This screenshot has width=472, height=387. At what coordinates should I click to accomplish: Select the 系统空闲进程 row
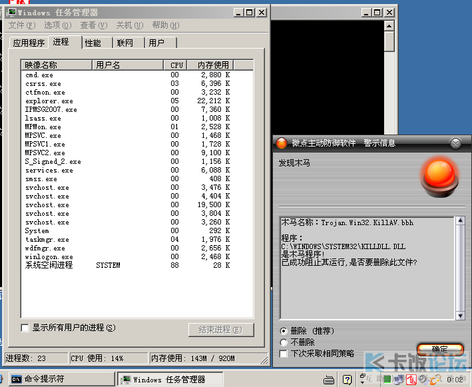click(x=137, y=265)
